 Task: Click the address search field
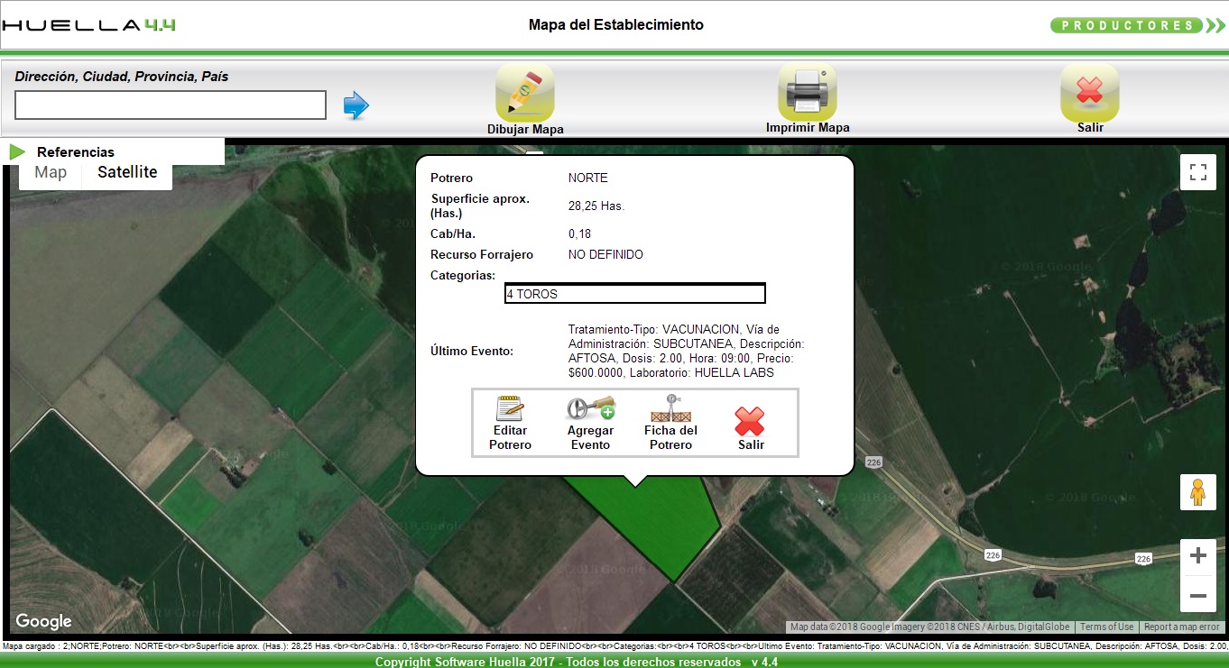[x=170, y=105]
